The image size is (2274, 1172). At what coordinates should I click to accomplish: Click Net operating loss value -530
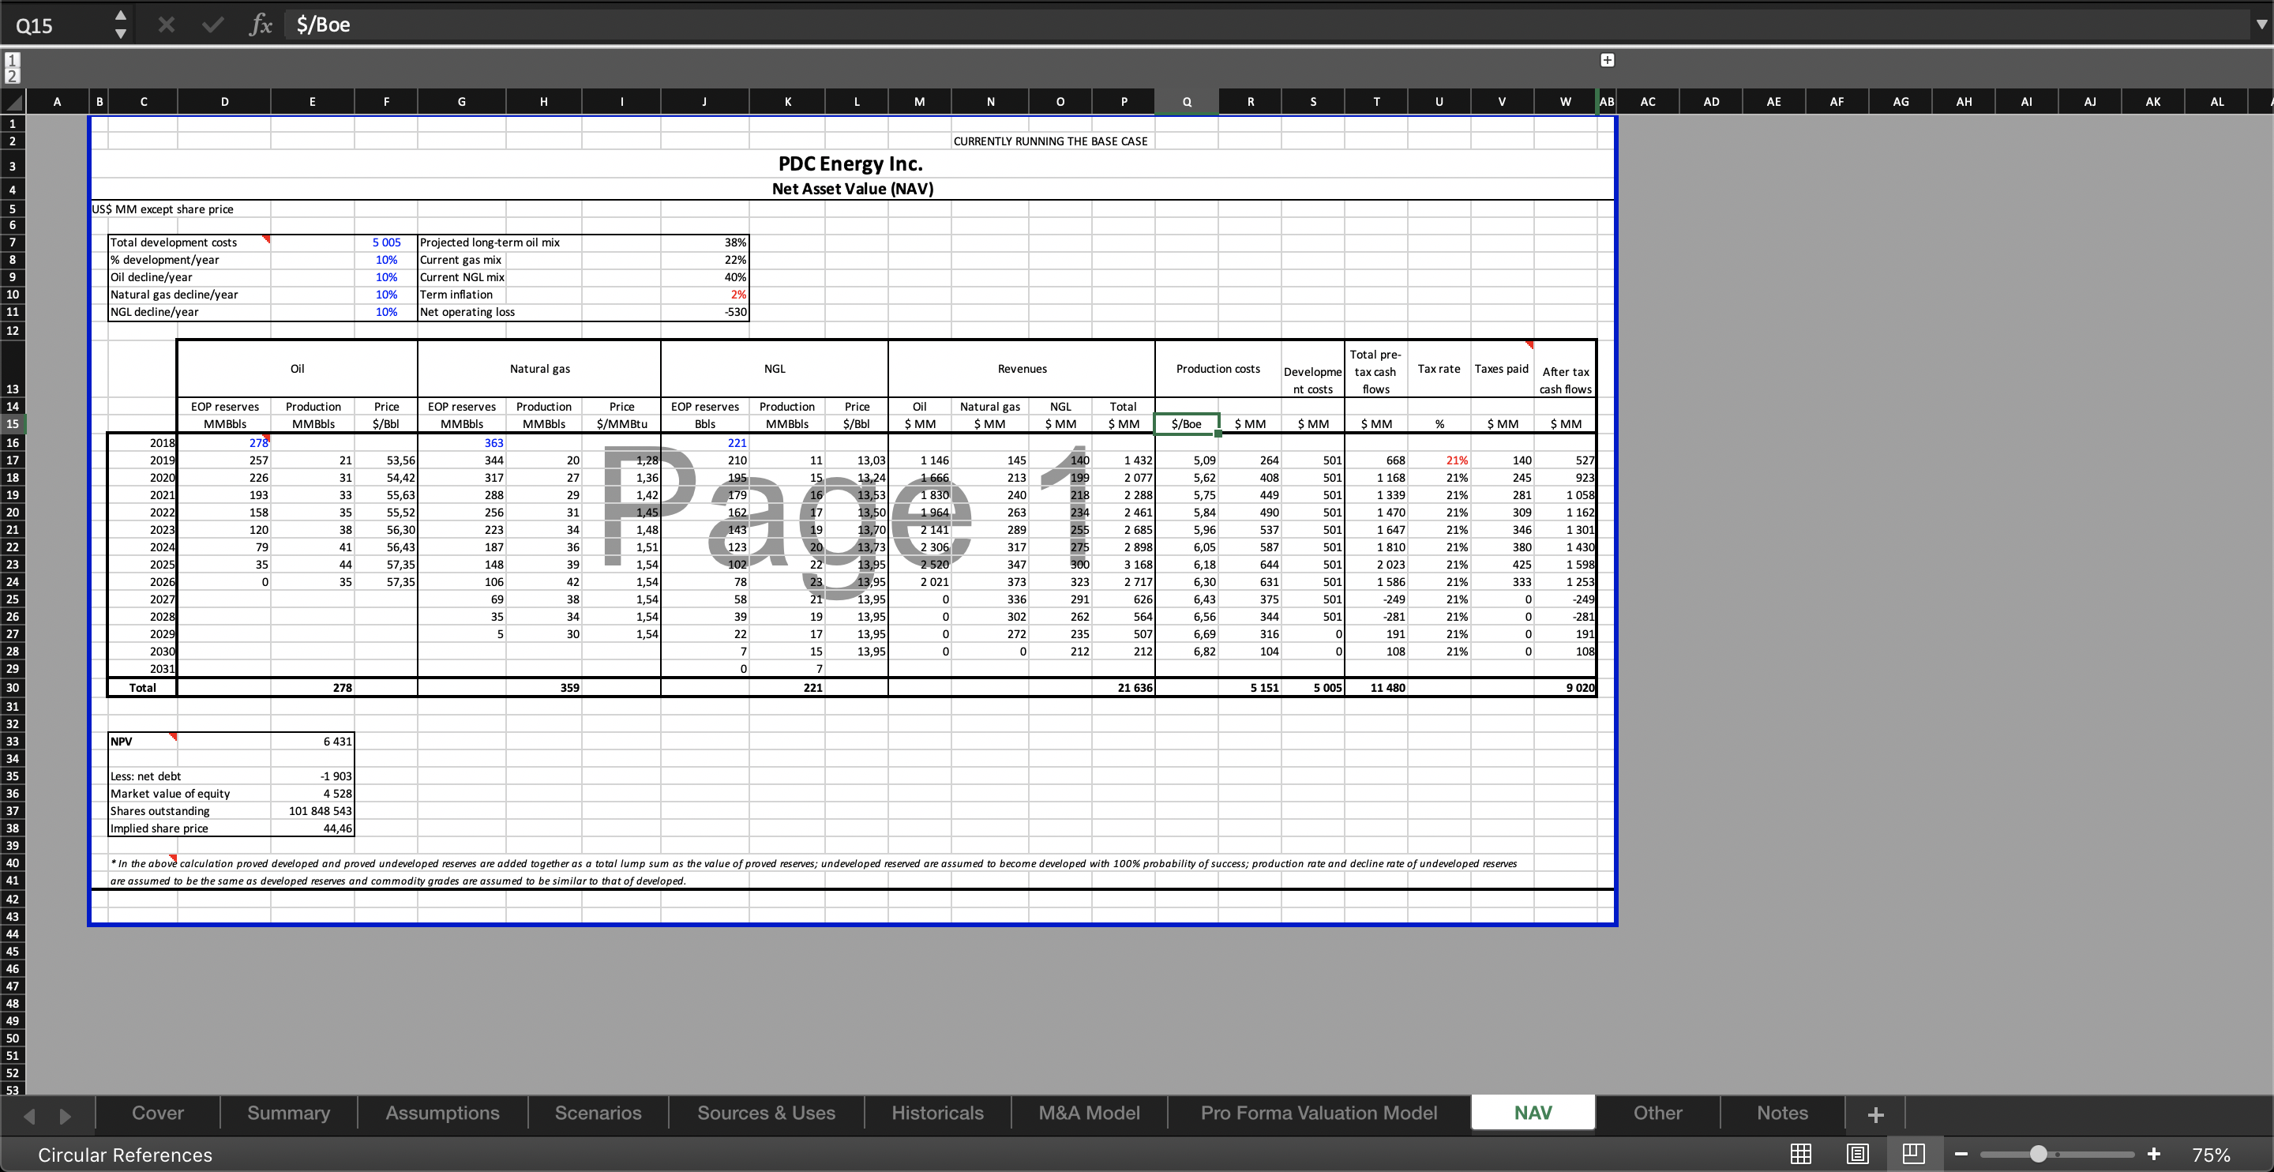tap(704, 312)
